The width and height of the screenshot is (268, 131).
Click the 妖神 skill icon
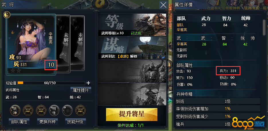pyautogui.click(x=15, y=110)
